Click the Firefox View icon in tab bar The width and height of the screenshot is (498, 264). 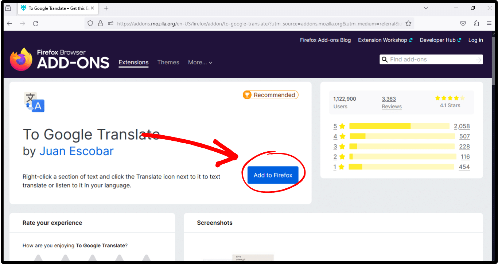[8, 8]
